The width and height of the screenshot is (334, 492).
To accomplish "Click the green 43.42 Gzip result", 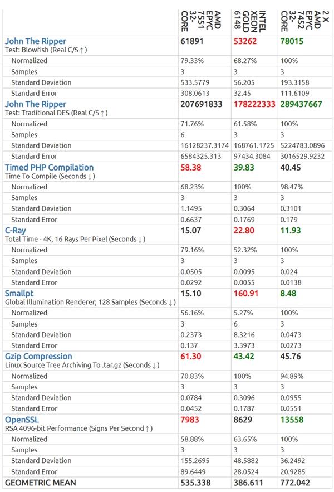I will pos(244,356).
